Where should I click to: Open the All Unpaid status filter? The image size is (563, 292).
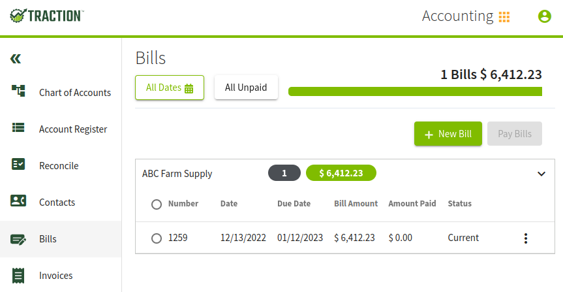tap(246, 87)
